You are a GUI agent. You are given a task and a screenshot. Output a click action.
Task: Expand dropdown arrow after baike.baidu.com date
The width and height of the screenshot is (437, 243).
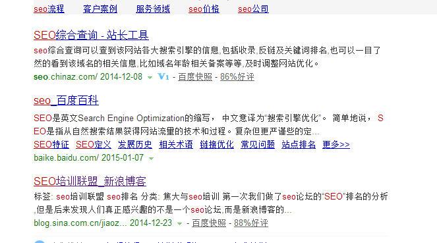click(152, 159)
